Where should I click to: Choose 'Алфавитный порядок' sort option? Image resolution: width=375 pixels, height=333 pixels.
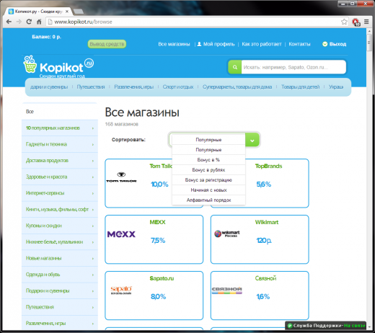[208, 200]
